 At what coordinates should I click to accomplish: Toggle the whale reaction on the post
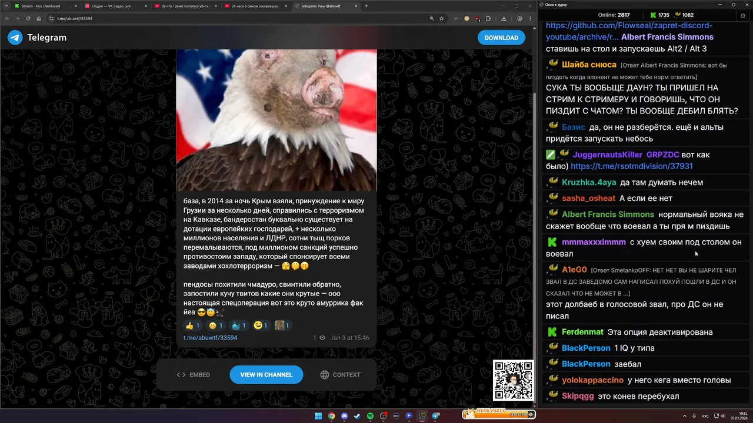point(239,325)
